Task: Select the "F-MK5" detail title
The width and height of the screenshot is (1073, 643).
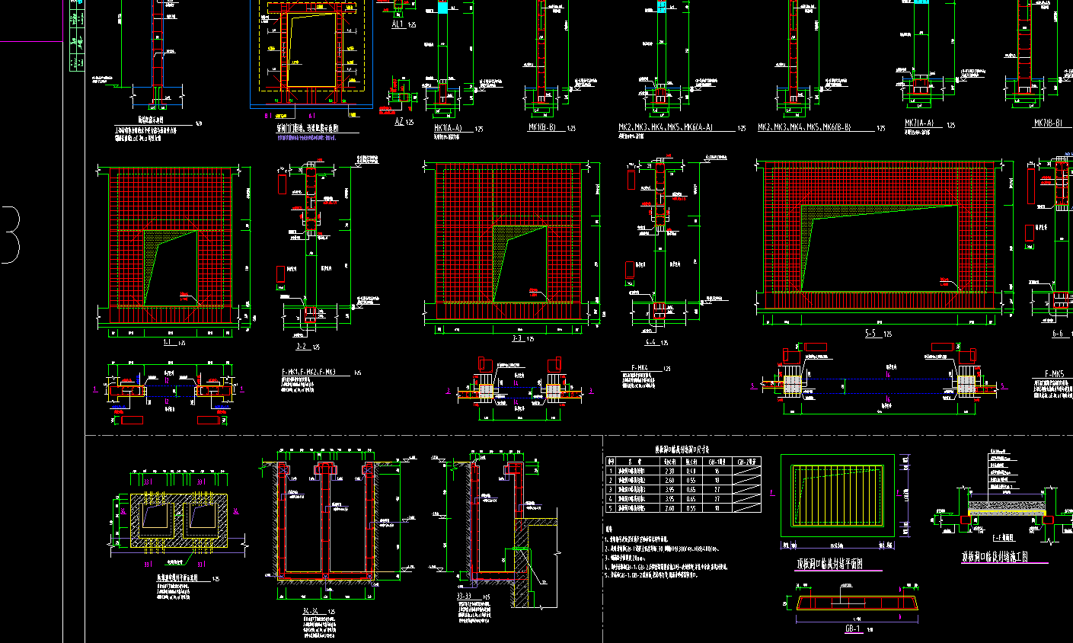Action: coord(1055,373)
